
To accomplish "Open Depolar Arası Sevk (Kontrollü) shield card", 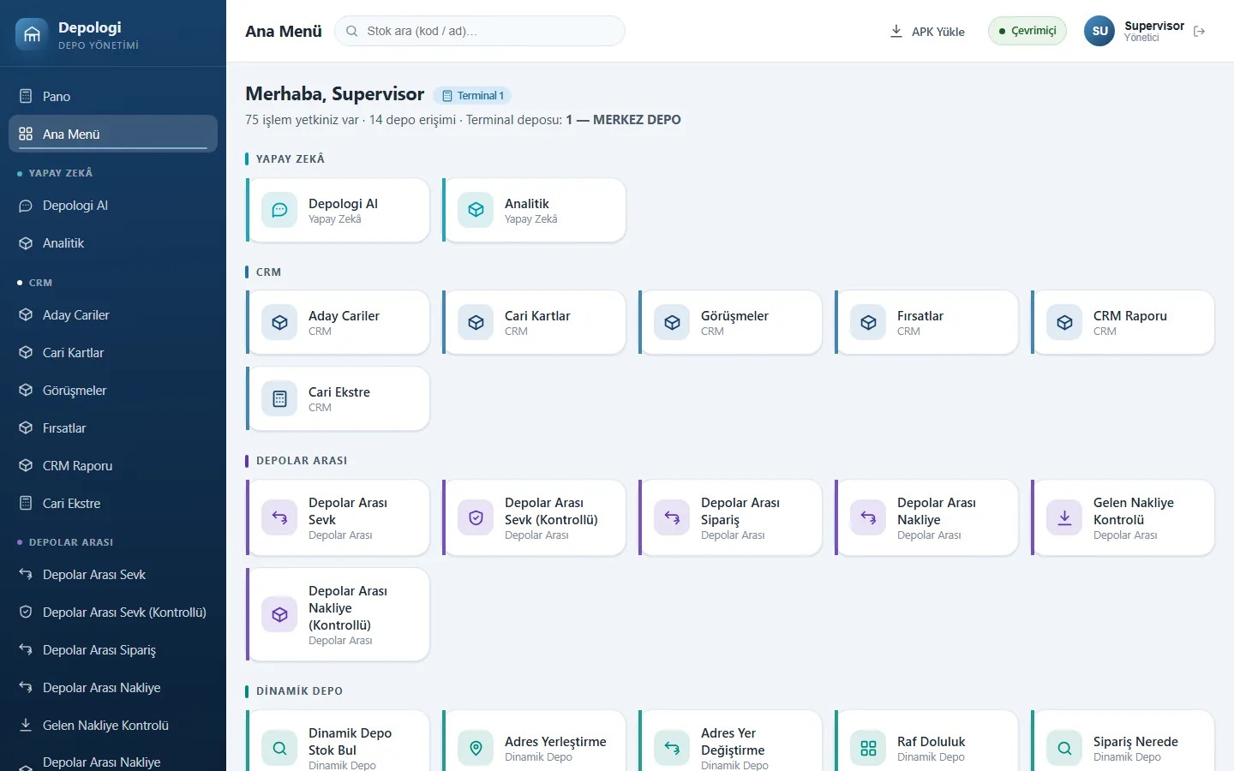I will tap(534, 517).
